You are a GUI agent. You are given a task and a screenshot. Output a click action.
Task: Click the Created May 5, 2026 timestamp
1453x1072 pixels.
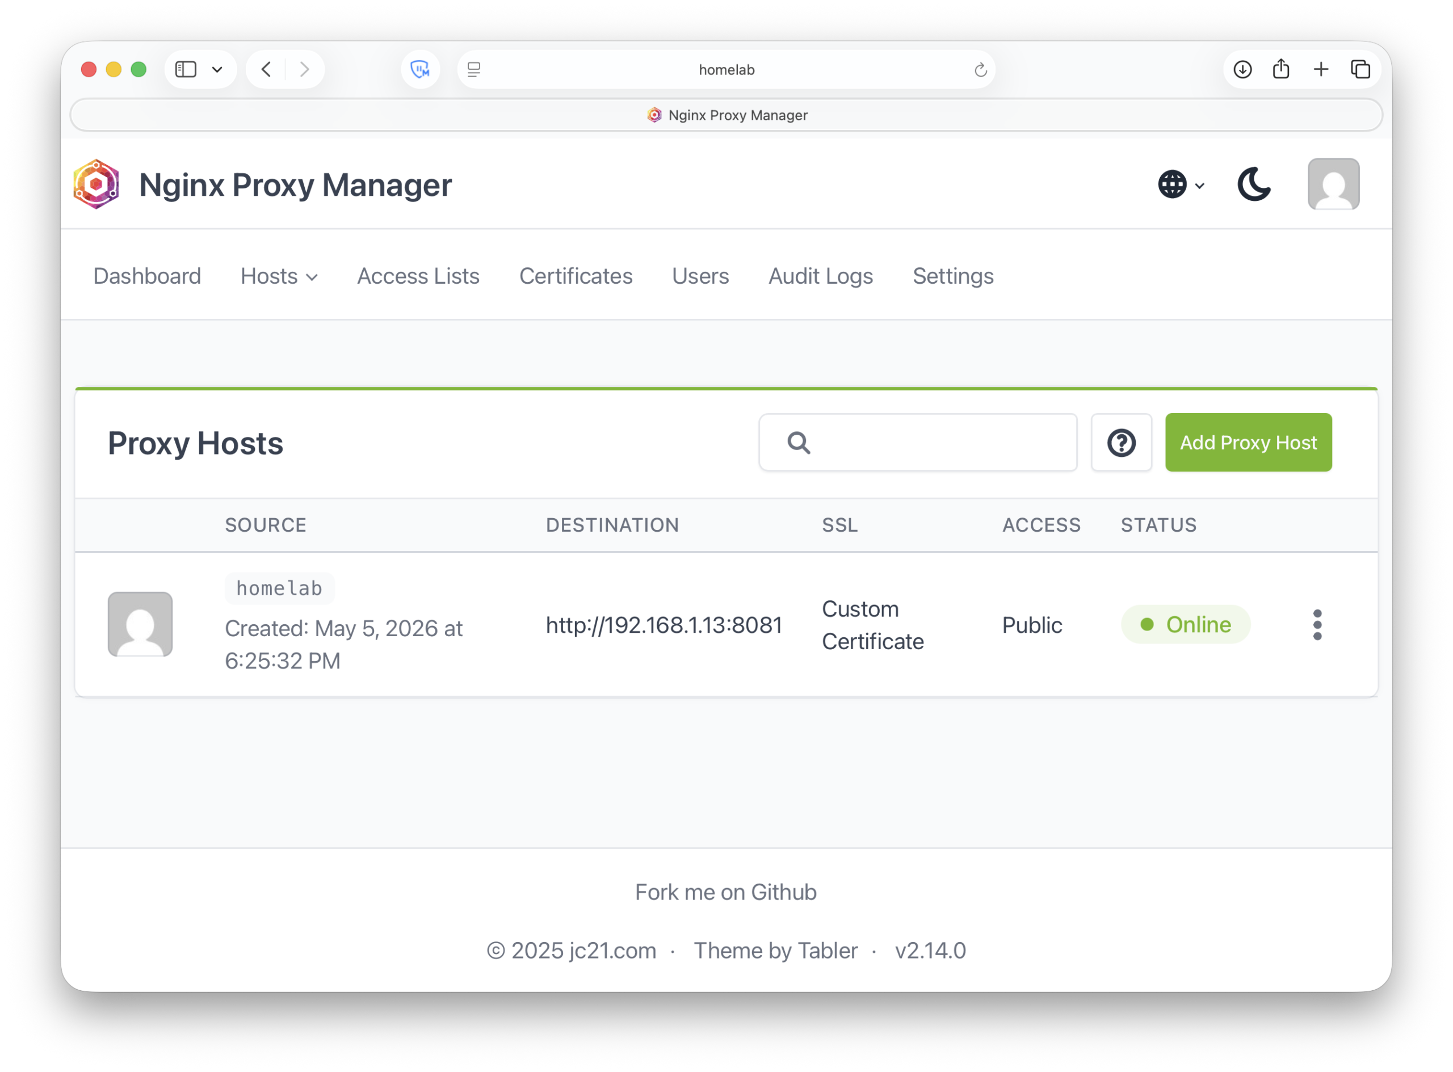(x=344, y=644)
